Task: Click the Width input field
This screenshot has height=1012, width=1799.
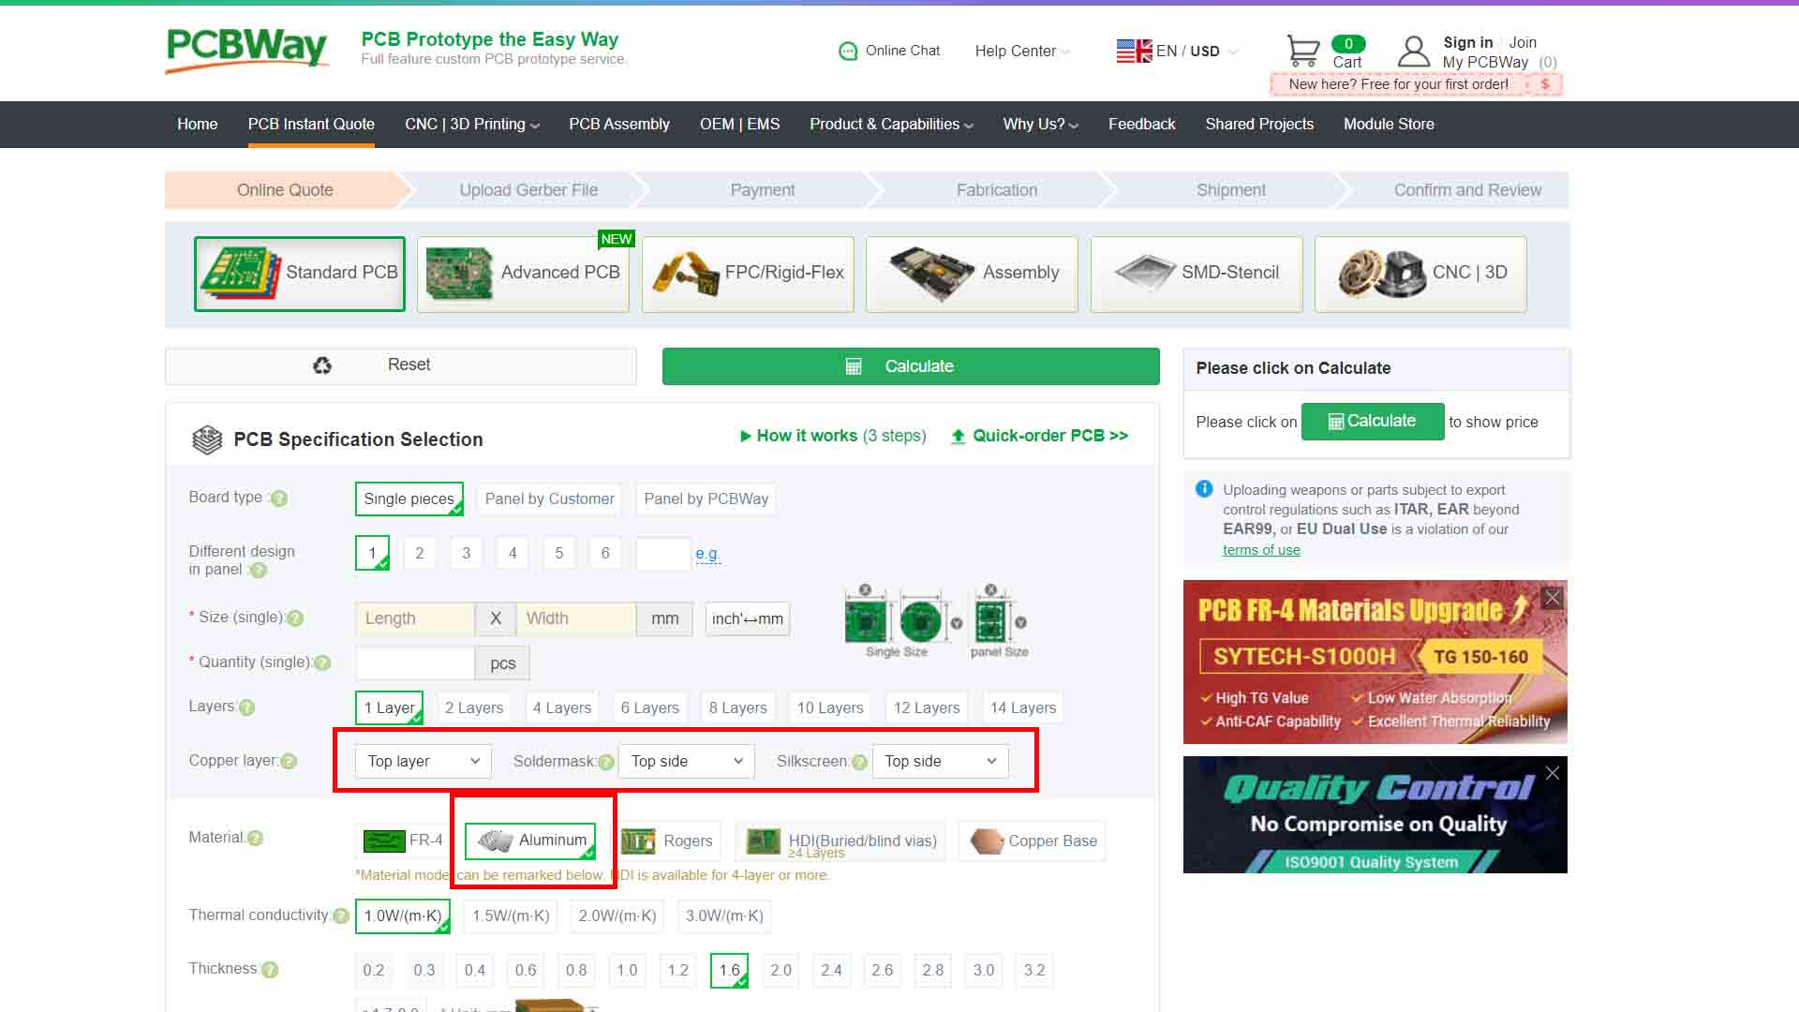Action: 576,618
